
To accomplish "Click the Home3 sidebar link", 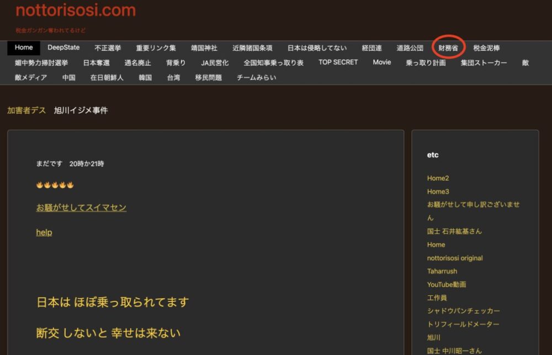I will (x=438, y=192).
